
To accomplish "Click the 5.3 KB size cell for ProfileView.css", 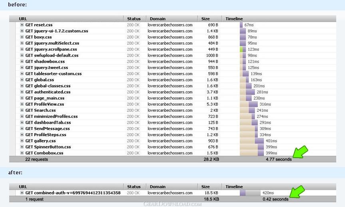I will (x=212, y=104).
